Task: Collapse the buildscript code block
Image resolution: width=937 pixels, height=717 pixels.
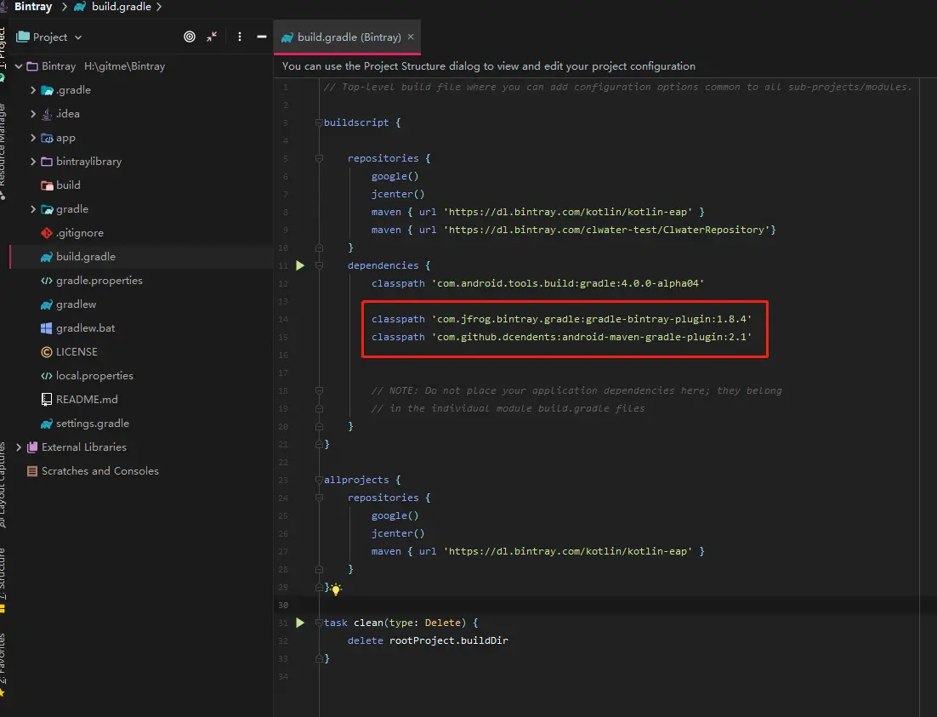Action: coord(318,122)
